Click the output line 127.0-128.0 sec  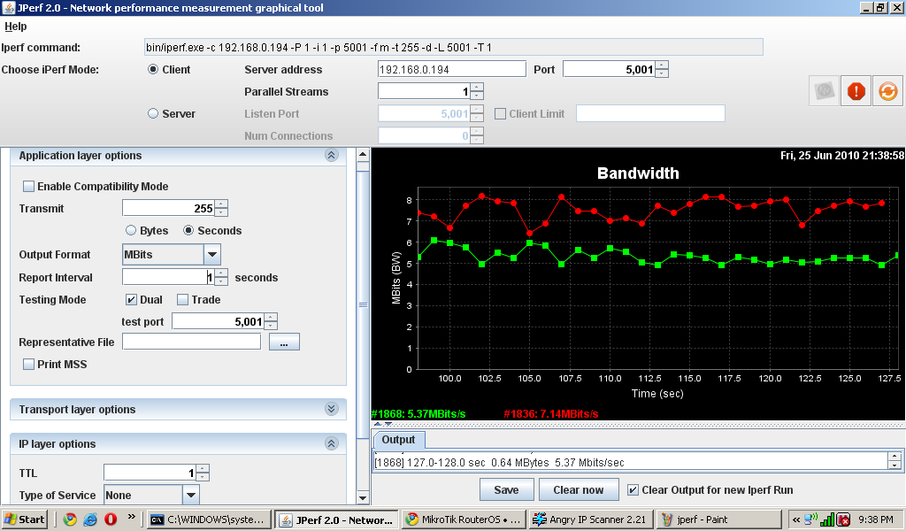(499, 462)
